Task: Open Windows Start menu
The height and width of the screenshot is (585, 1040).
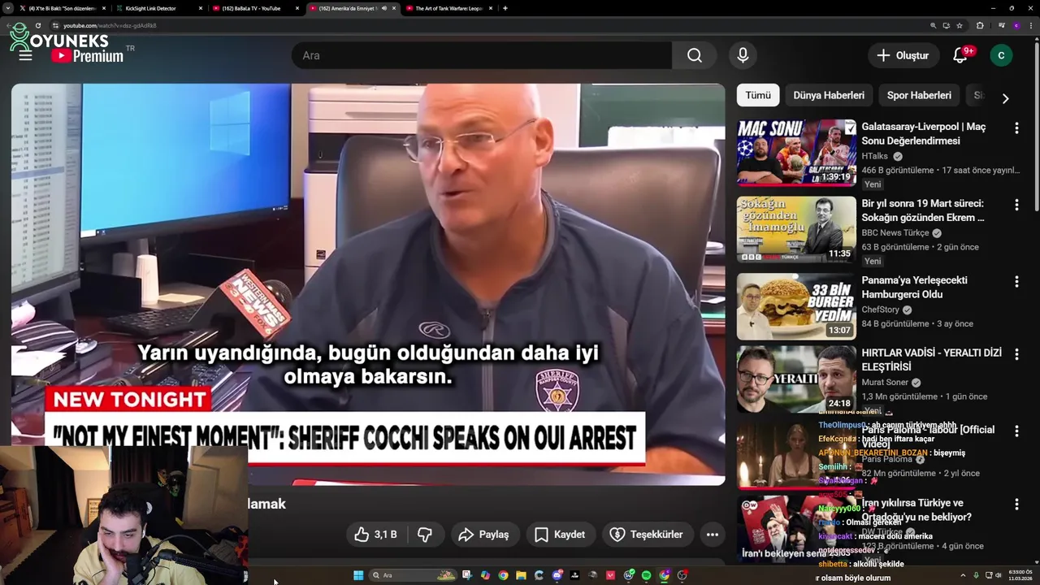Action: 358,575
